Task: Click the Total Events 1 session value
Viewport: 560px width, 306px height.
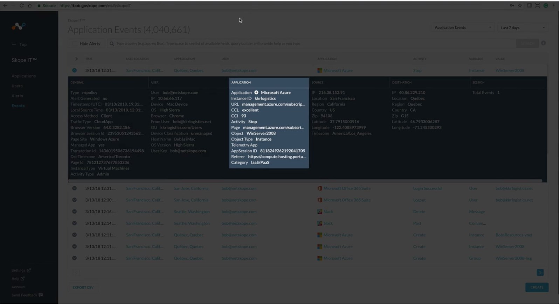Action: pyautogui.click(x=498, y=92)
